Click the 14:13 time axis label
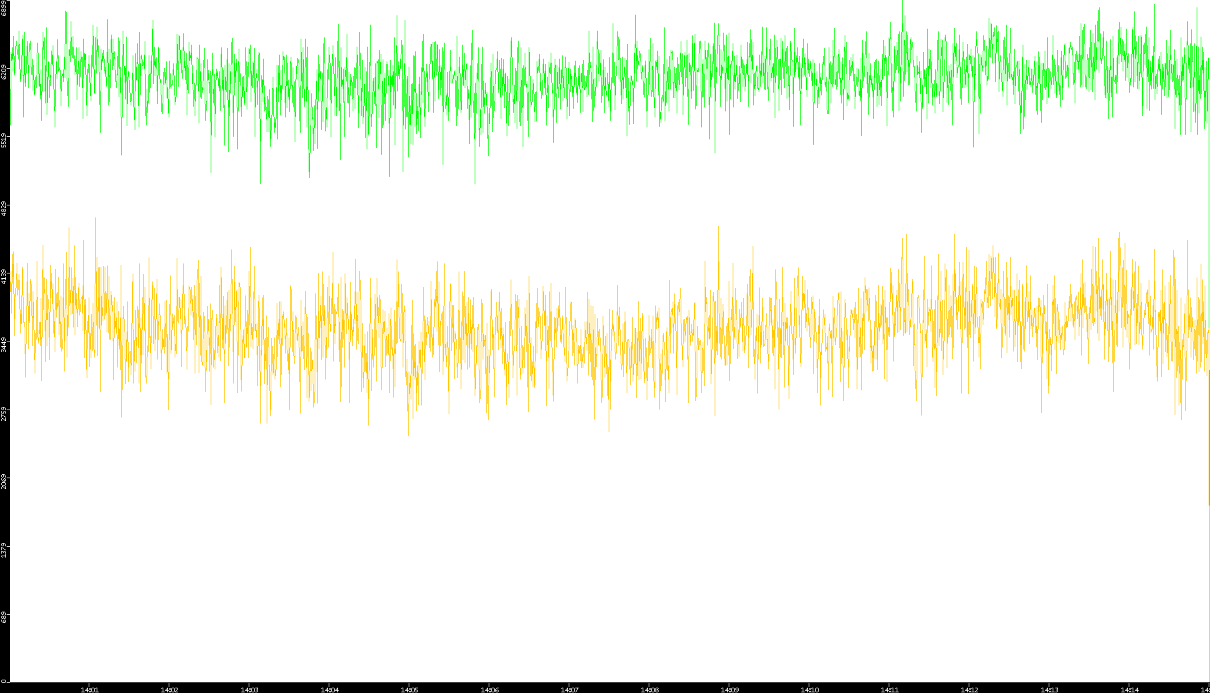This screenshot has width=1210, height=693. click(1049, 690)
